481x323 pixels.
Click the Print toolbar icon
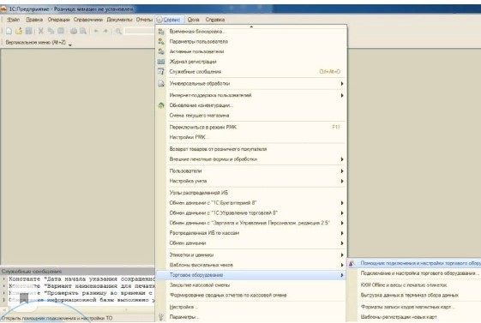pos(74,31)
